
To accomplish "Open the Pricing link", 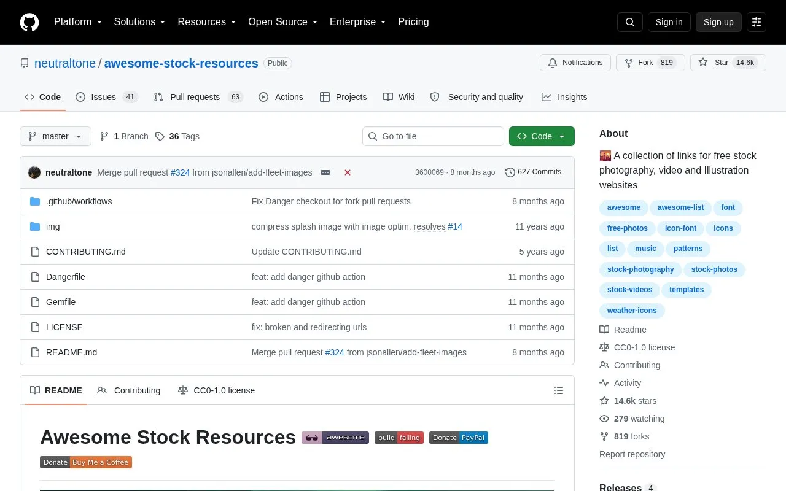I will point(413,22).
